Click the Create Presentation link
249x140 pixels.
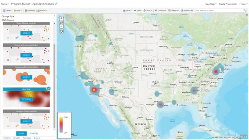tap(228, 4)
